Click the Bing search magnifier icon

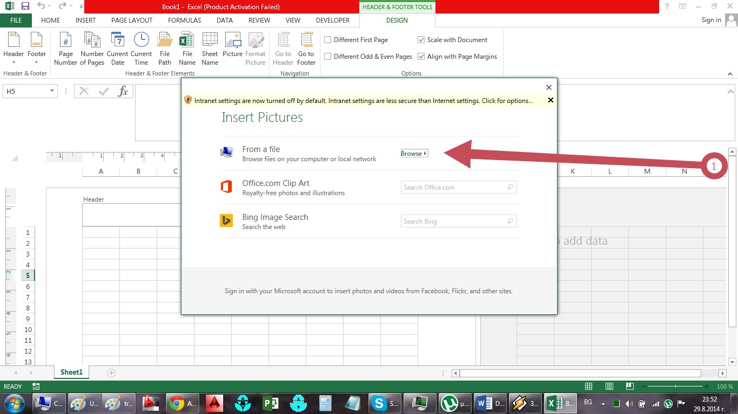510,221
